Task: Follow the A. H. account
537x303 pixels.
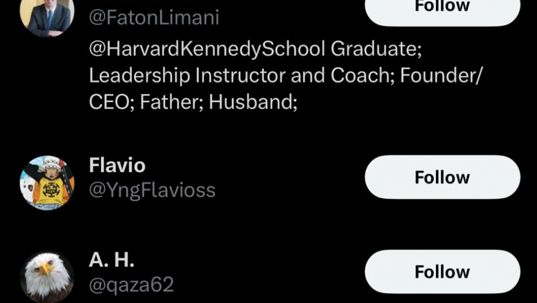Action: [x=442, y=271]
